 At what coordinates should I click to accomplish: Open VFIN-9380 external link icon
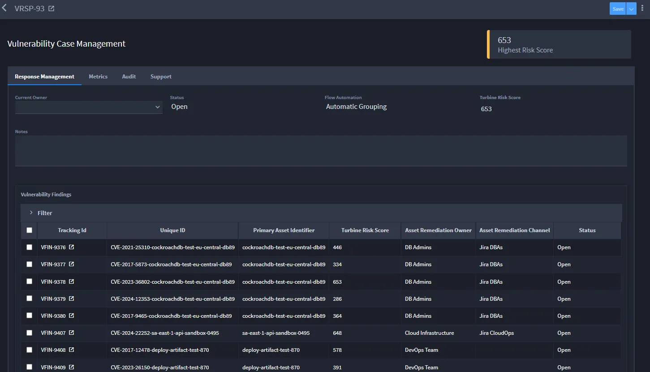72,316
